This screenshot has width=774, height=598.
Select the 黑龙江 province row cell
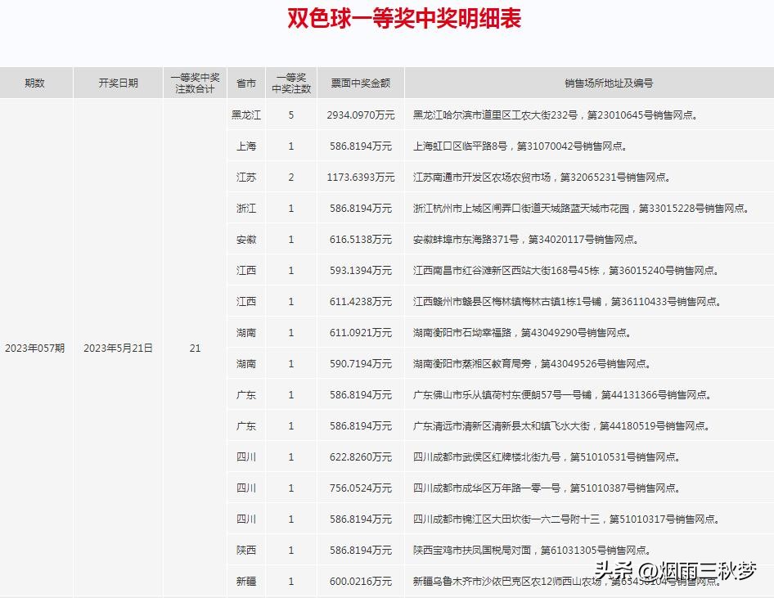[x=246, y=115]
